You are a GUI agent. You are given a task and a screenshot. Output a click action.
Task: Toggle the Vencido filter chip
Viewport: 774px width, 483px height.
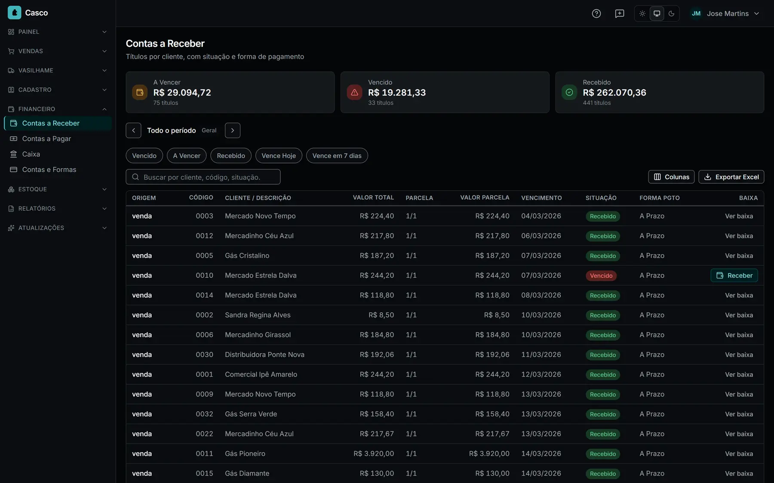(144, 156)
